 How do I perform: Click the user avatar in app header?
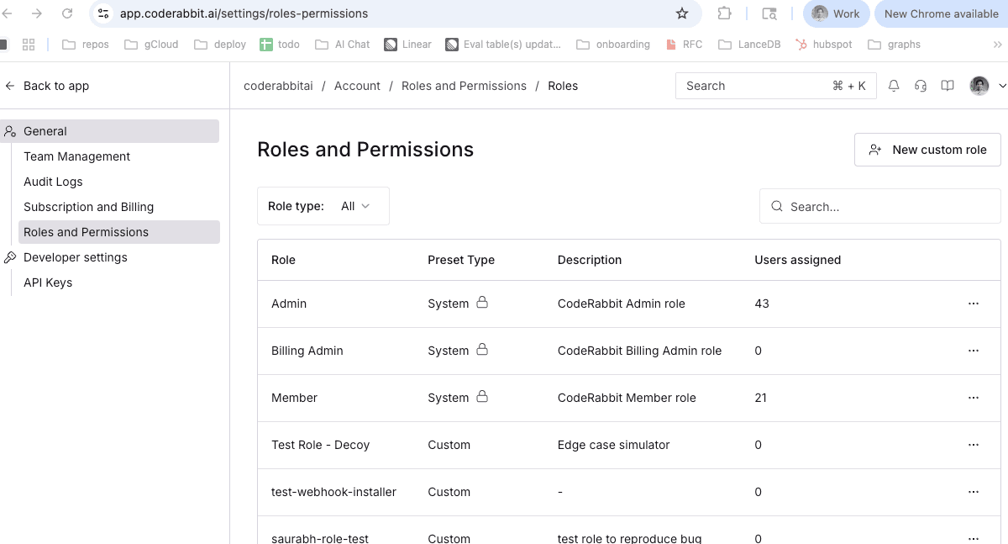[979, 86]
